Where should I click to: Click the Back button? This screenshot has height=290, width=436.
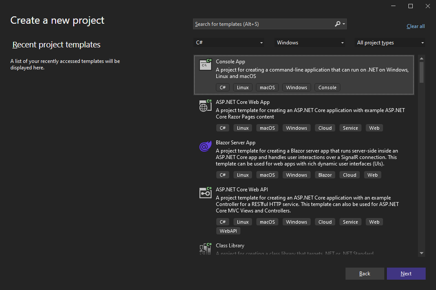[364, 274]
